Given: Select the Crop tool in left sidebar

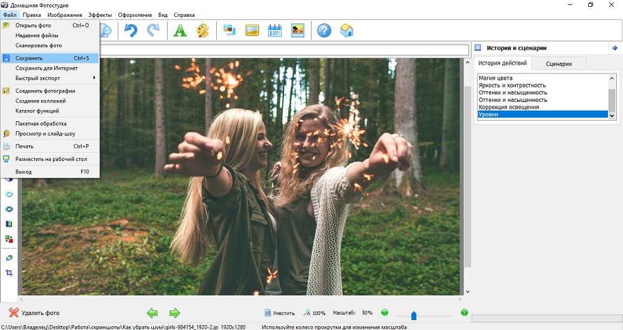Looking at the screenshot, I should coord(9,273).
